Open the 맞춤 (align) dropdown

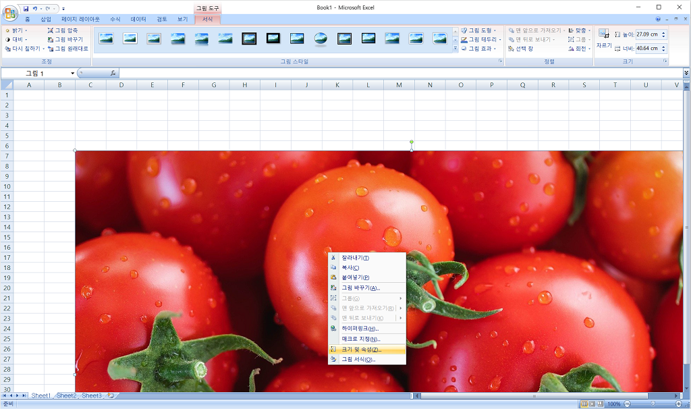pyautogui.click(x=579, y=30)
